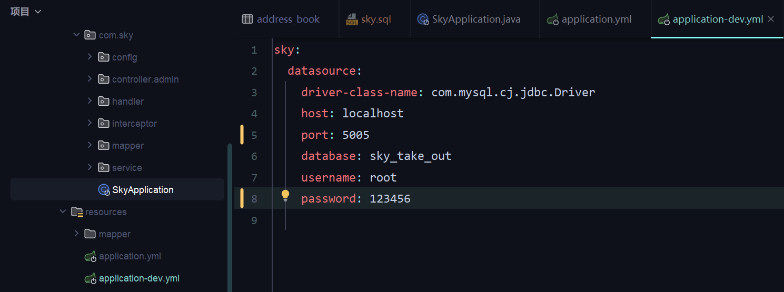Screen dimensions: 784x292
Task: Click the address_book table icon in tab bar
Action: pos(247,19)
